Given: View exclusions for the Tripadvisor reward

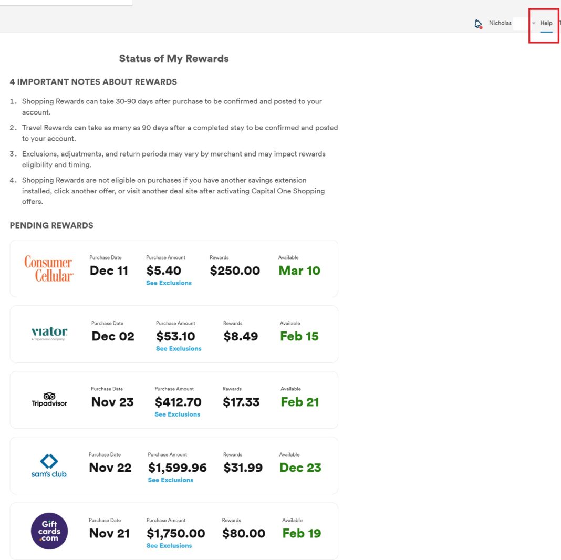Looking at the screenshot, I should (x=177, y=414).
